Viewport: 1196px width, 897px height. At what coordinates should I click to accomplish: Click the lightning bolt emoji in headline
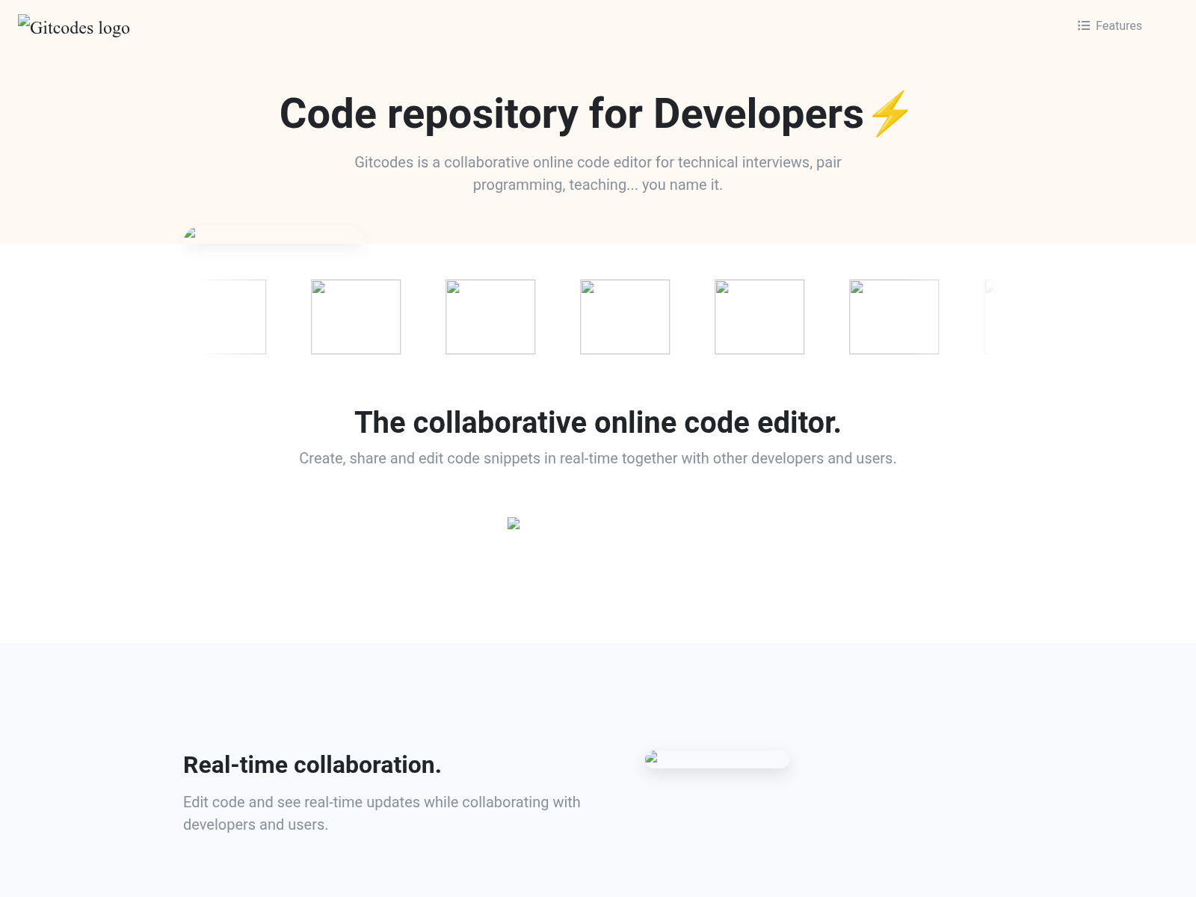coord(890,114)
